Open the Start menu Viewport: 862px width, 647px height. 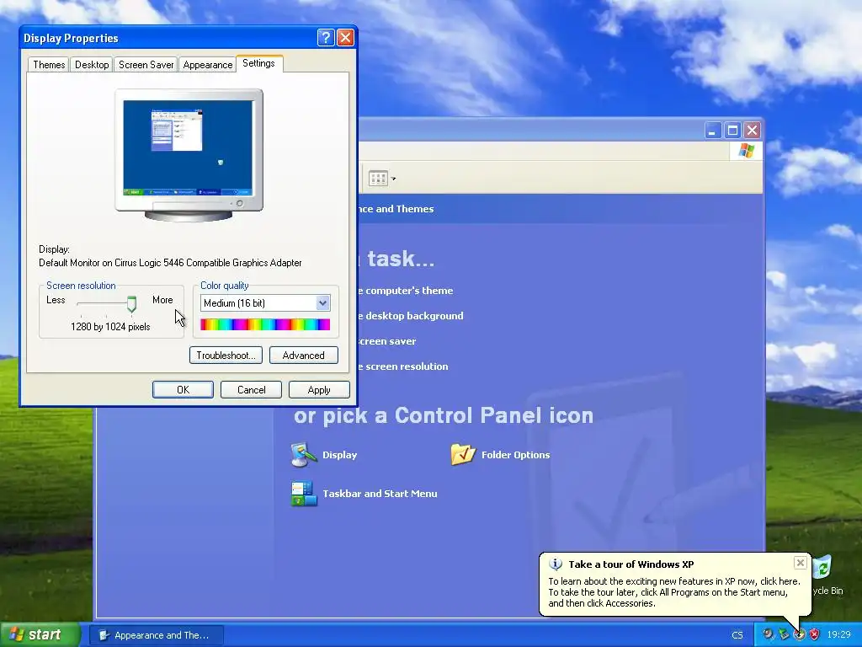pyautogui.click(x=40, y=634)
